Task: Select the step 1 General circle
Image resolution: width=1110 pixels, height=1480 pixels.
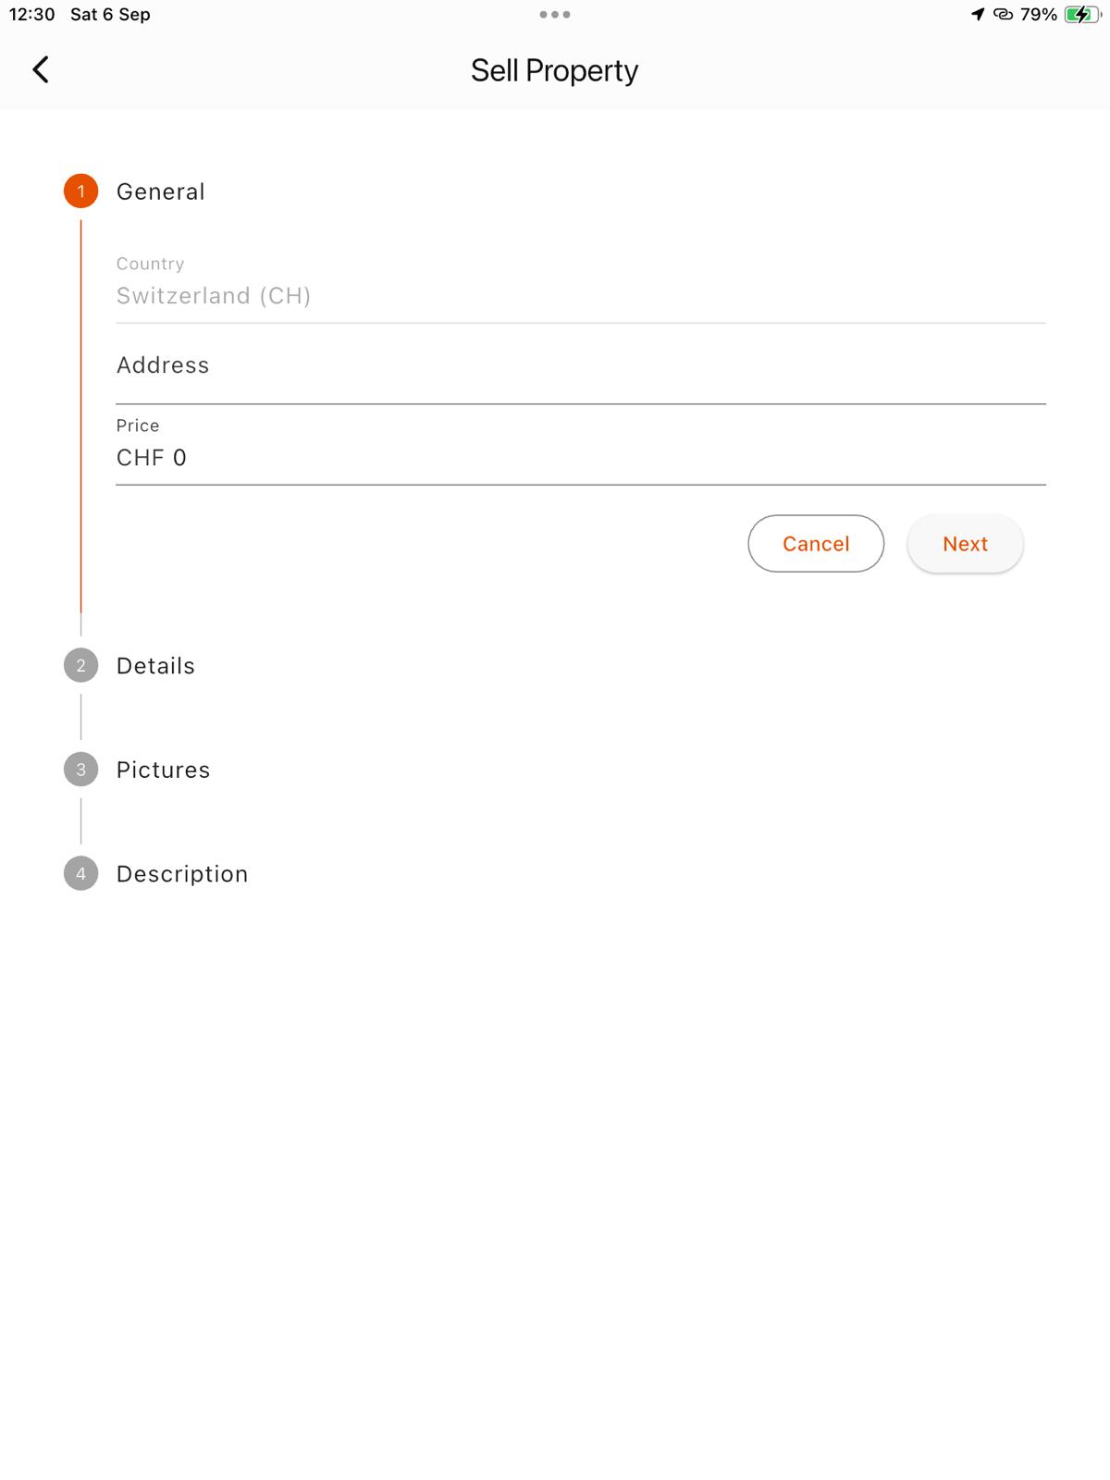Action: click(80, 191)
